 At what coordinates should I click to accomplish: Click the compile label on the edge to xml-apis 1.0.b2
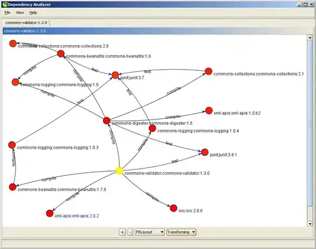(173, 117)
